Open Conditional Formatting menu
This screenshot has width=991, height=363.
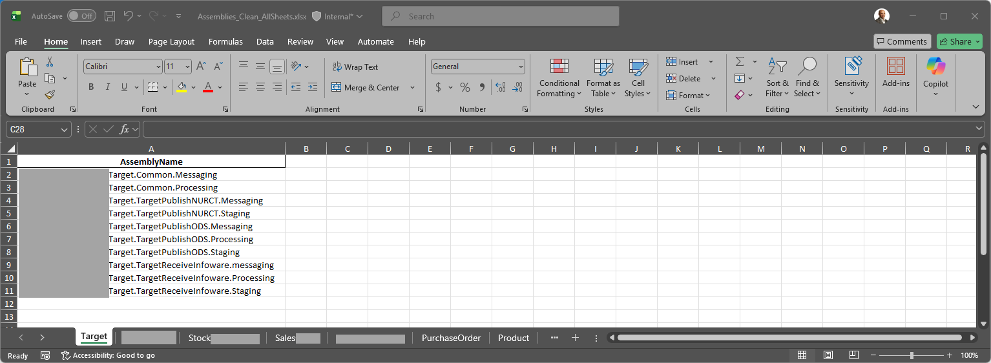point(559,78)
